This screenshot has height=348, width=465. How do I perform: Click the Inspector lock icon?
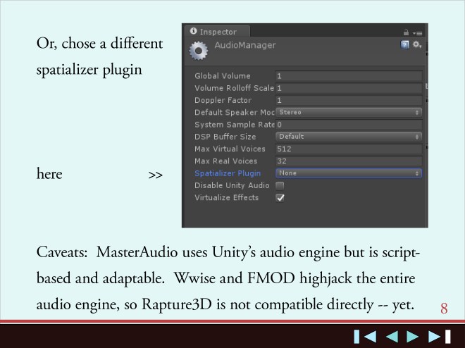tap(407, 32)
